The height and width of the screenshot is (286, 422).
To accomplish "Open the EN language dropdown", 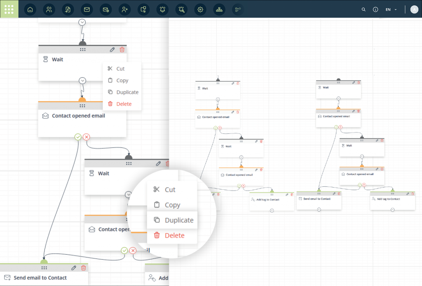I will 391,9.
